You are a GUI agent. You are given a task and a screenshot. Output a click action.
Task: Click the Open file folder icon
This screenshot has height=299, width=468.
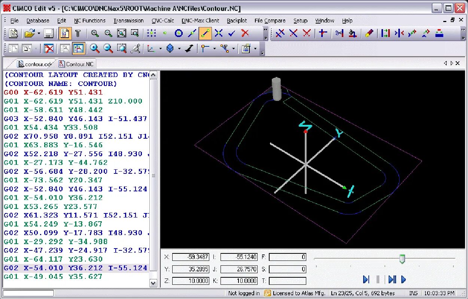(29, 33)
